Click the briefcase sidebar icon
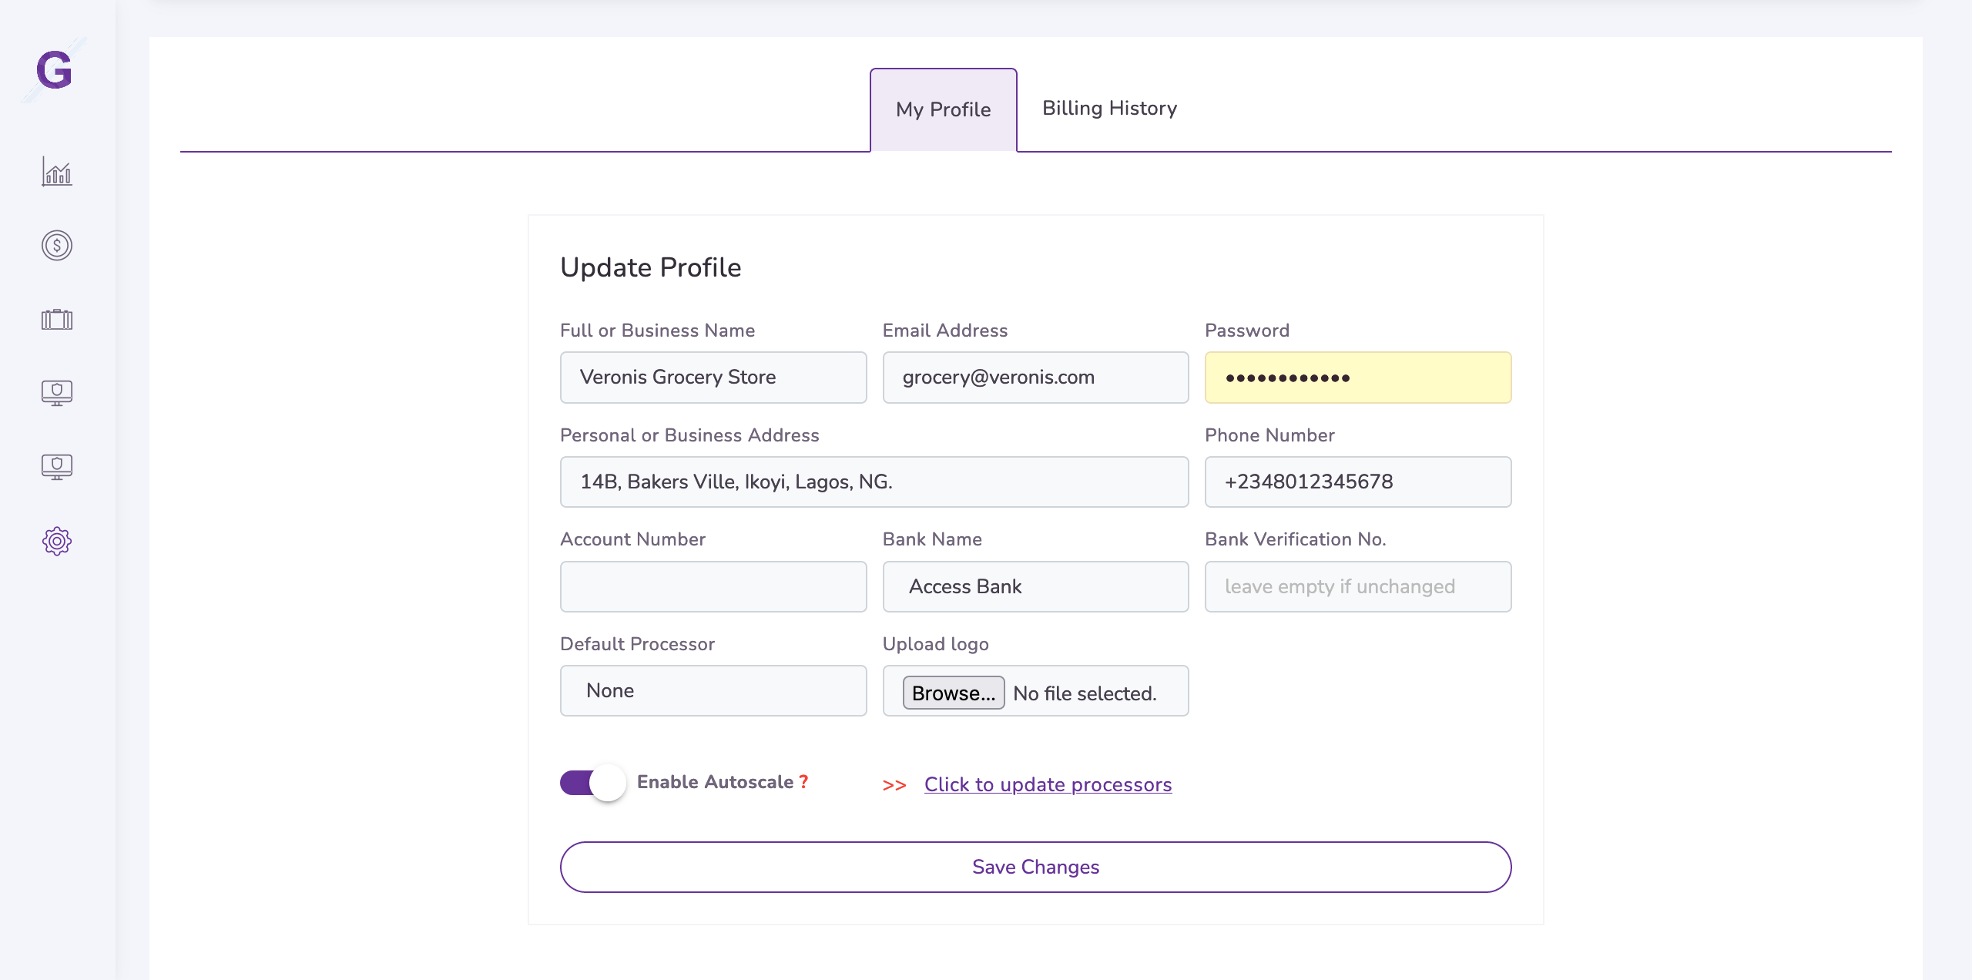The height and width of the screenshot is (980, 1972). (x=57, y=319)
